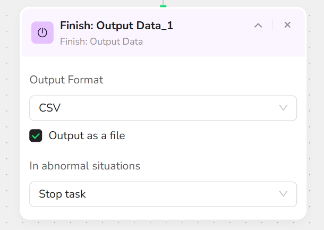The height and width of the screenshot is (230, 324).
Task: Close the Finish: Output Data_1 card
Action: 287,25
